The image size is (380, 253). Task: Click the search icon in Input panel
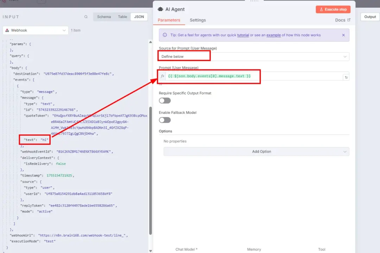[86, 17]
